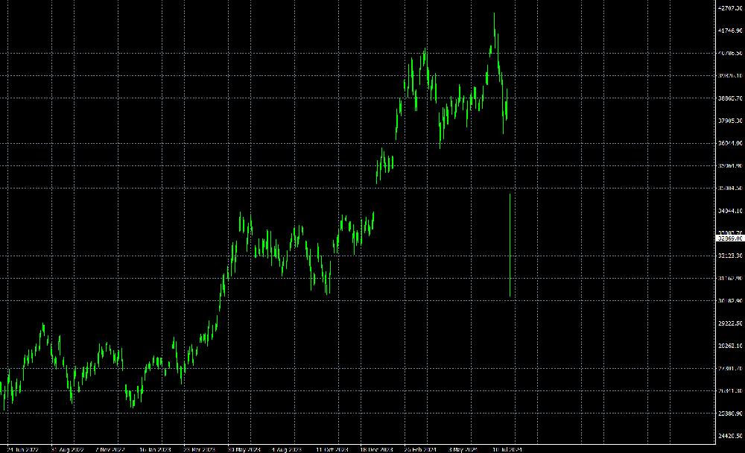This screenshot has width=745, height=453.
Task: Click the 41746.90 price scale label
Action: click(729, 31)
